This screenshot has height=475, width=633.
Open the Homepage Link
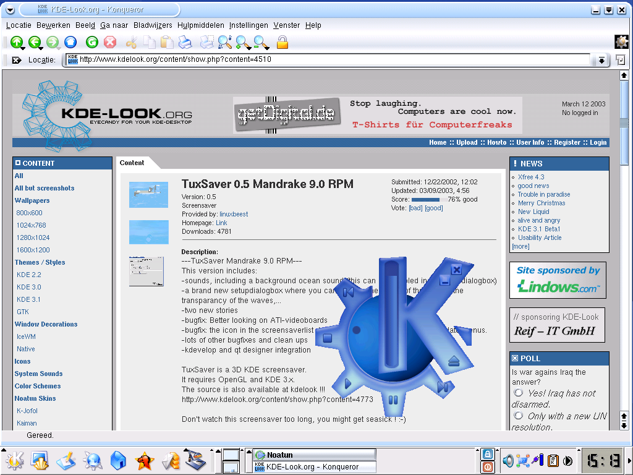[x=221, y=223]
